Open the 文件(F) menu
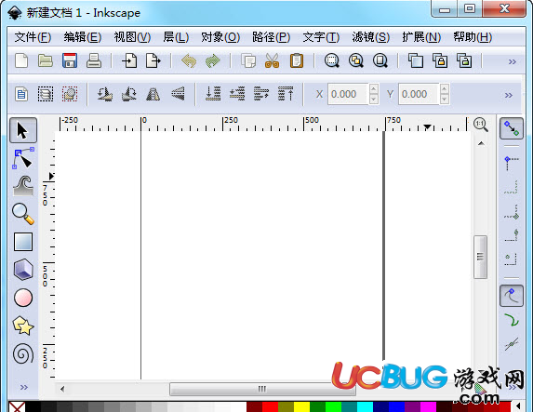533x412 pixels. coord(33,36)
